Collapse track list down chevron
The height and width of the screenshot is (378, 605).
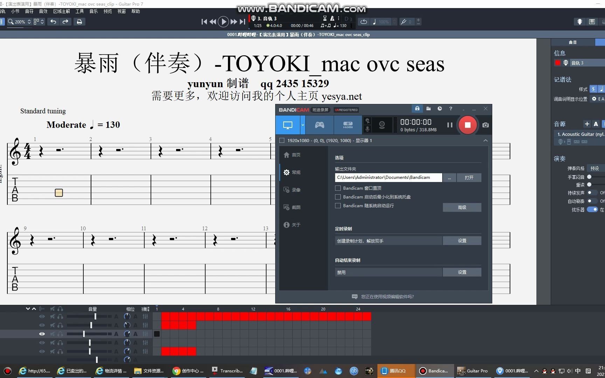28,309
